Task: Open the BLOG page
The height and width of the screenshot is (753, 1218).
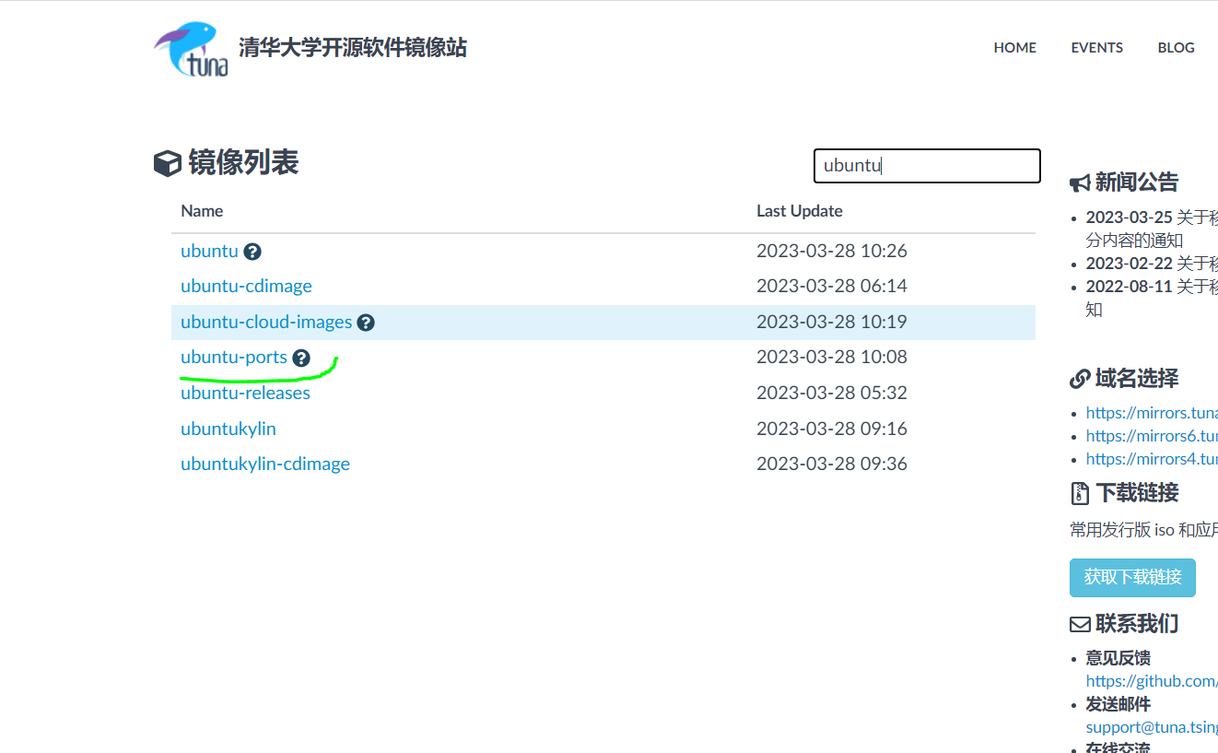Action: click(x=1176, y=48)
